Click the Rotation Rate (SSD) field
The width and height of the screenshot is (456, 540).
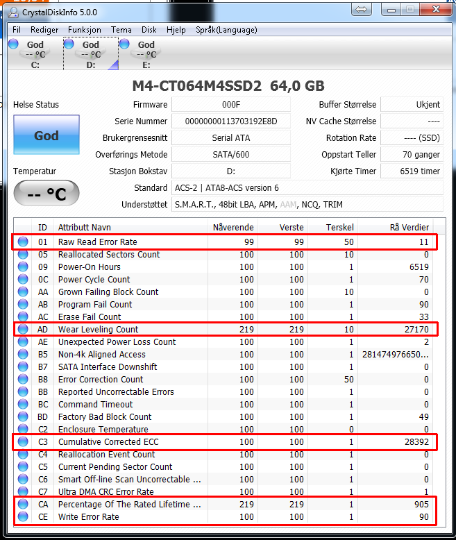click(x=412, y=137)
